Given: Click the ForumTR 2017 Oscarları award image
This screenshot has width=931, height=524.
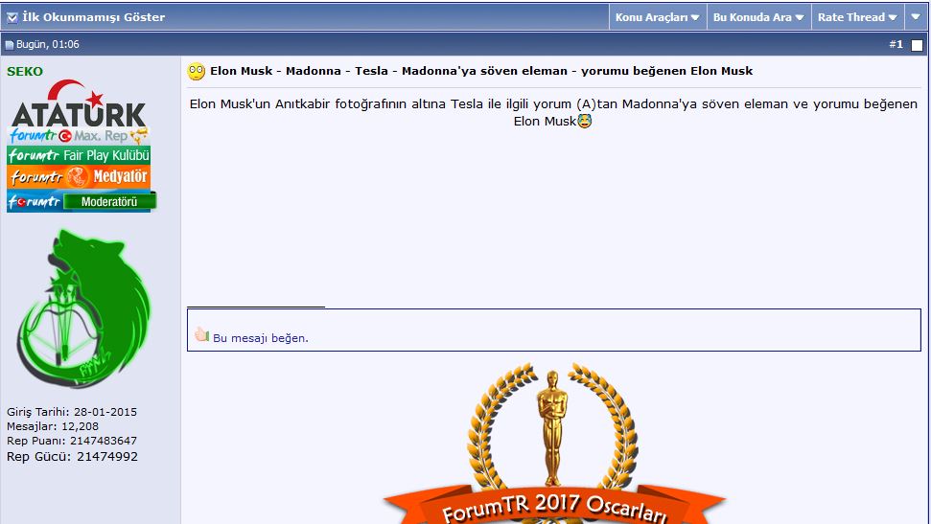Looking at the screenshot, I should [554, 444].
